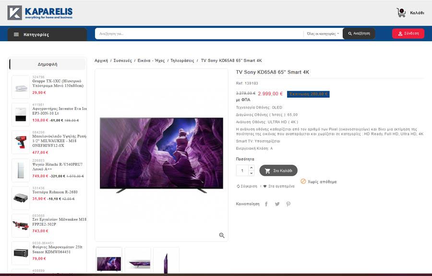Click the TV Sony KD65A8 product heading
This screenshot has width=432, height=276.
(x=273, y=72)
